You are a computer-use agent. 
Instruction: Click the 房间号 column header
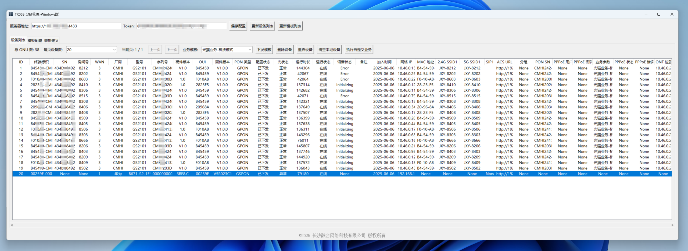(83, 62)
